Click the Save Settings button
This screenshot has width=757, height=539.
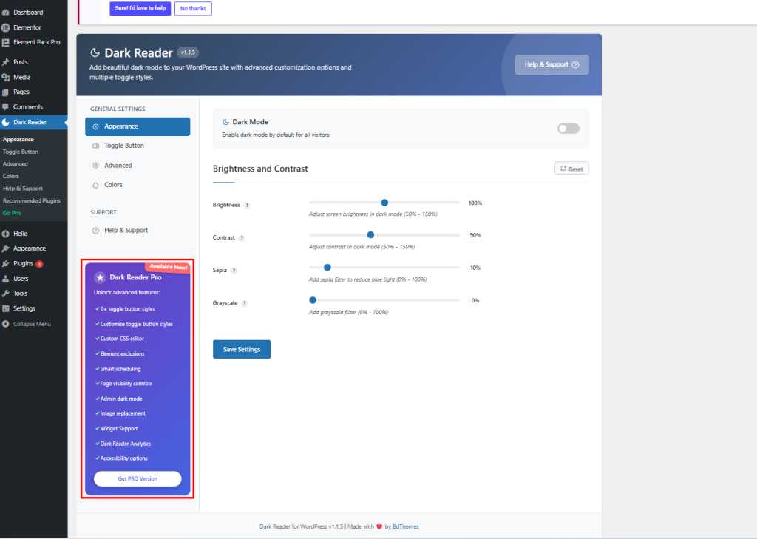[242, 349]
